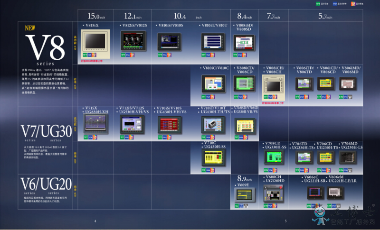Select the 7.7 inch column header
Image resolution: width=380 pixels, height=230 pixels.
274,16
